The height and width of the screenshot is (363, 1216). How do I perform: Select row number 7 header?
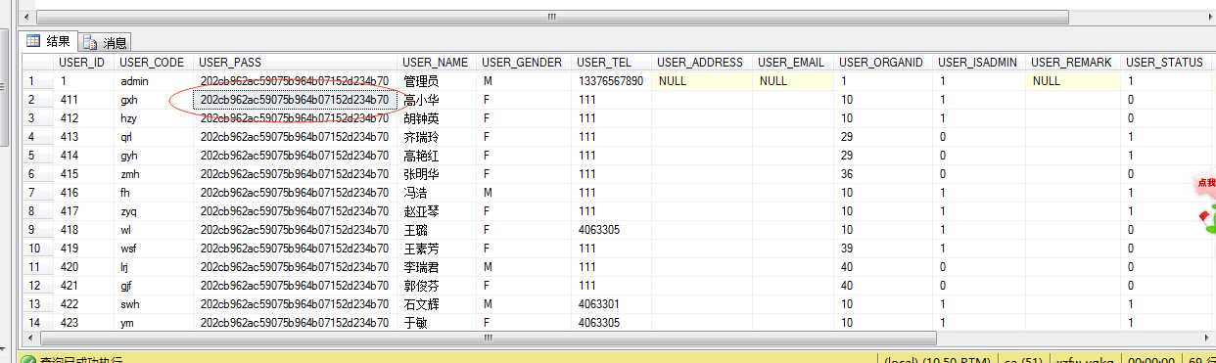pyautogui.click(x=37, y=193)
